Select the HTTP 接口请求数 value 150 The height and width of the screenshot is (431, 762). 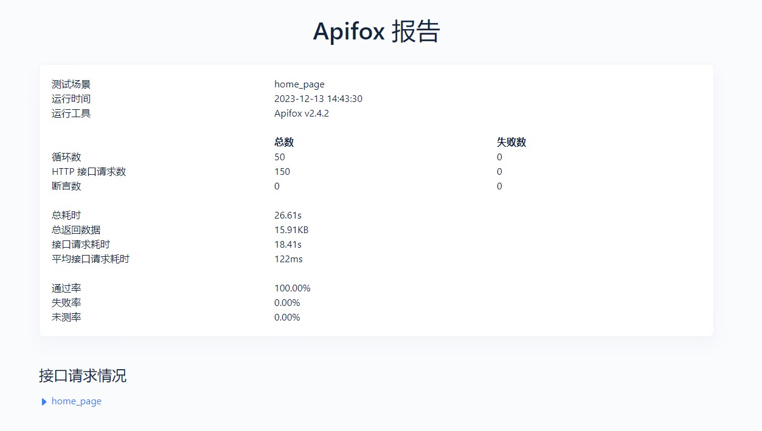click(282, 172)
